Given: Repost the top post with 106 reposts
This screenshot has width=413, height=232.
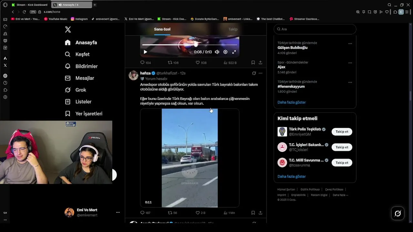Looking at the screenshot, I should 173,63.
